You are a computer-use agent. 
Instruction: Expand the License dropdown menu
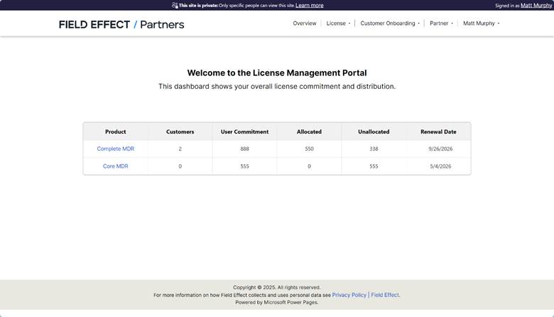click(338, 23)
